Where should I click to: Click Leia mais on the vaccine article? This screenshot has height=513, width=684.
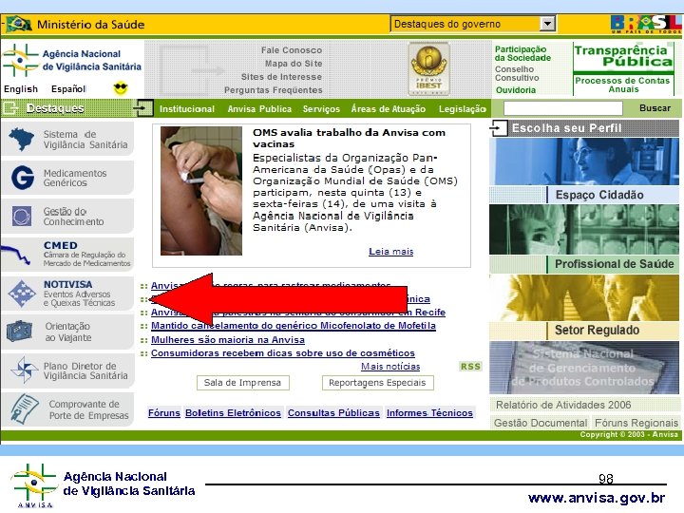pos(390,251)
